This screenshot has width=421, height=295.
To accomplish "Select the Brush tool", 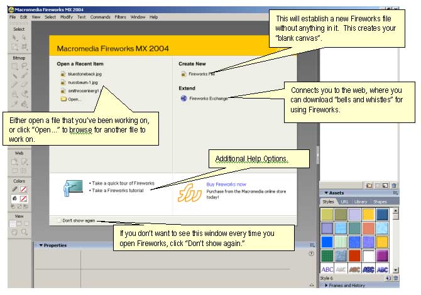I will [24, 75].
